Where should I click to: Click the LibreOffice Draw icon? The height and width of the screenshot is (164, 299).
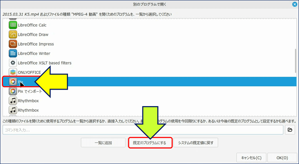click(x=13, y=34)
